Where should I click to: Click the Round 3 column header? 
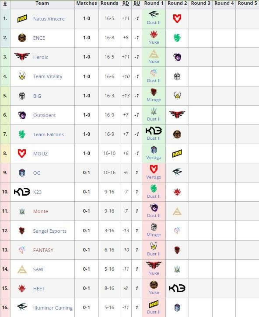[201, 3]
